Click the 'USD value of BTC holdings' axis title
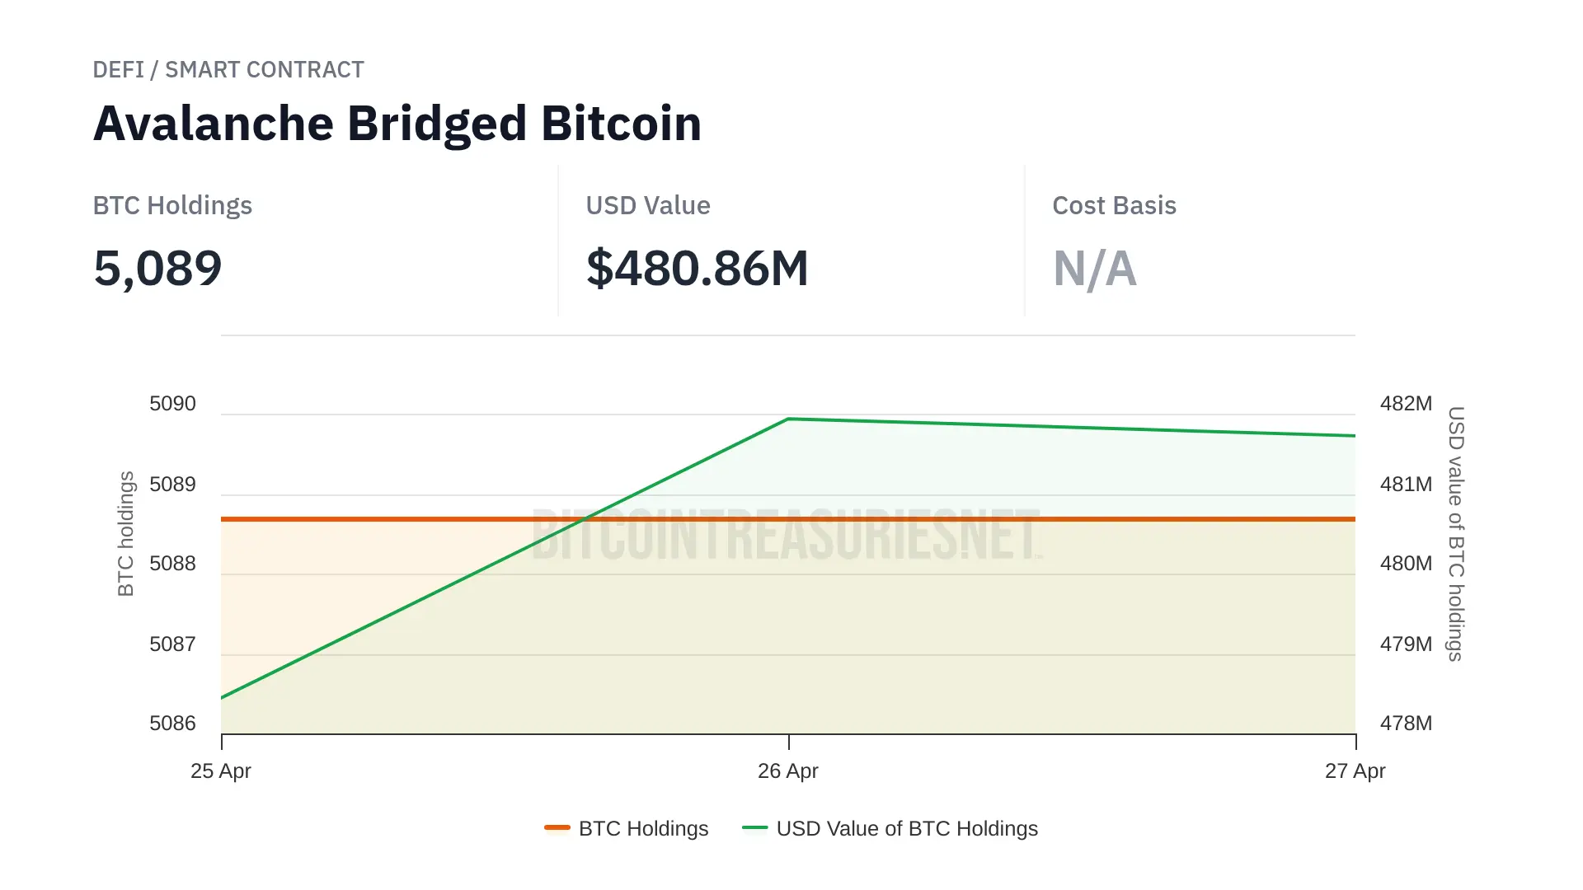The image size is (1583, 890). click(1456, 533)
